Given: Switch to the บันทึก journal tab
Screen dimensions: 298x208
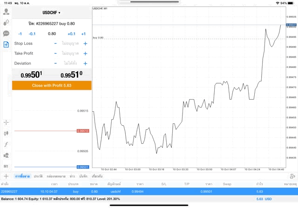Looking at the screenshot, I should [x=83, y=176].
